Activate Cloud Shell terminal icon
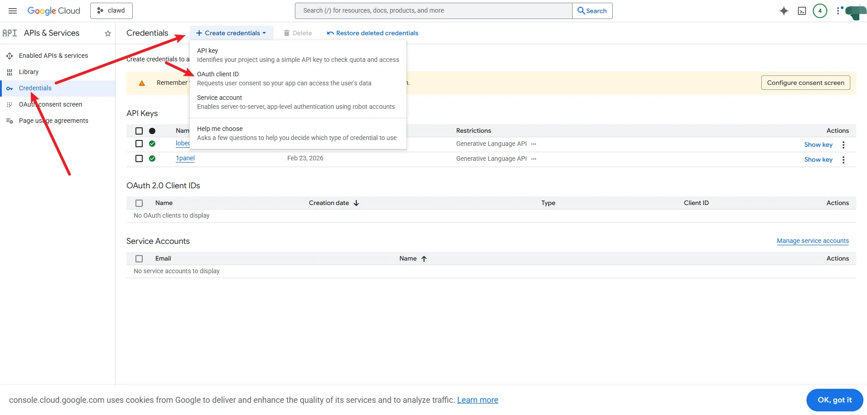 (x=802, y=11)
